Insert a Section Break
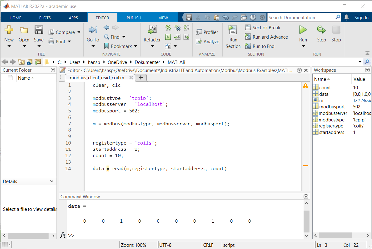Image resolution: width=372 pixels, height=249 pixels. (x=263, y=28)
